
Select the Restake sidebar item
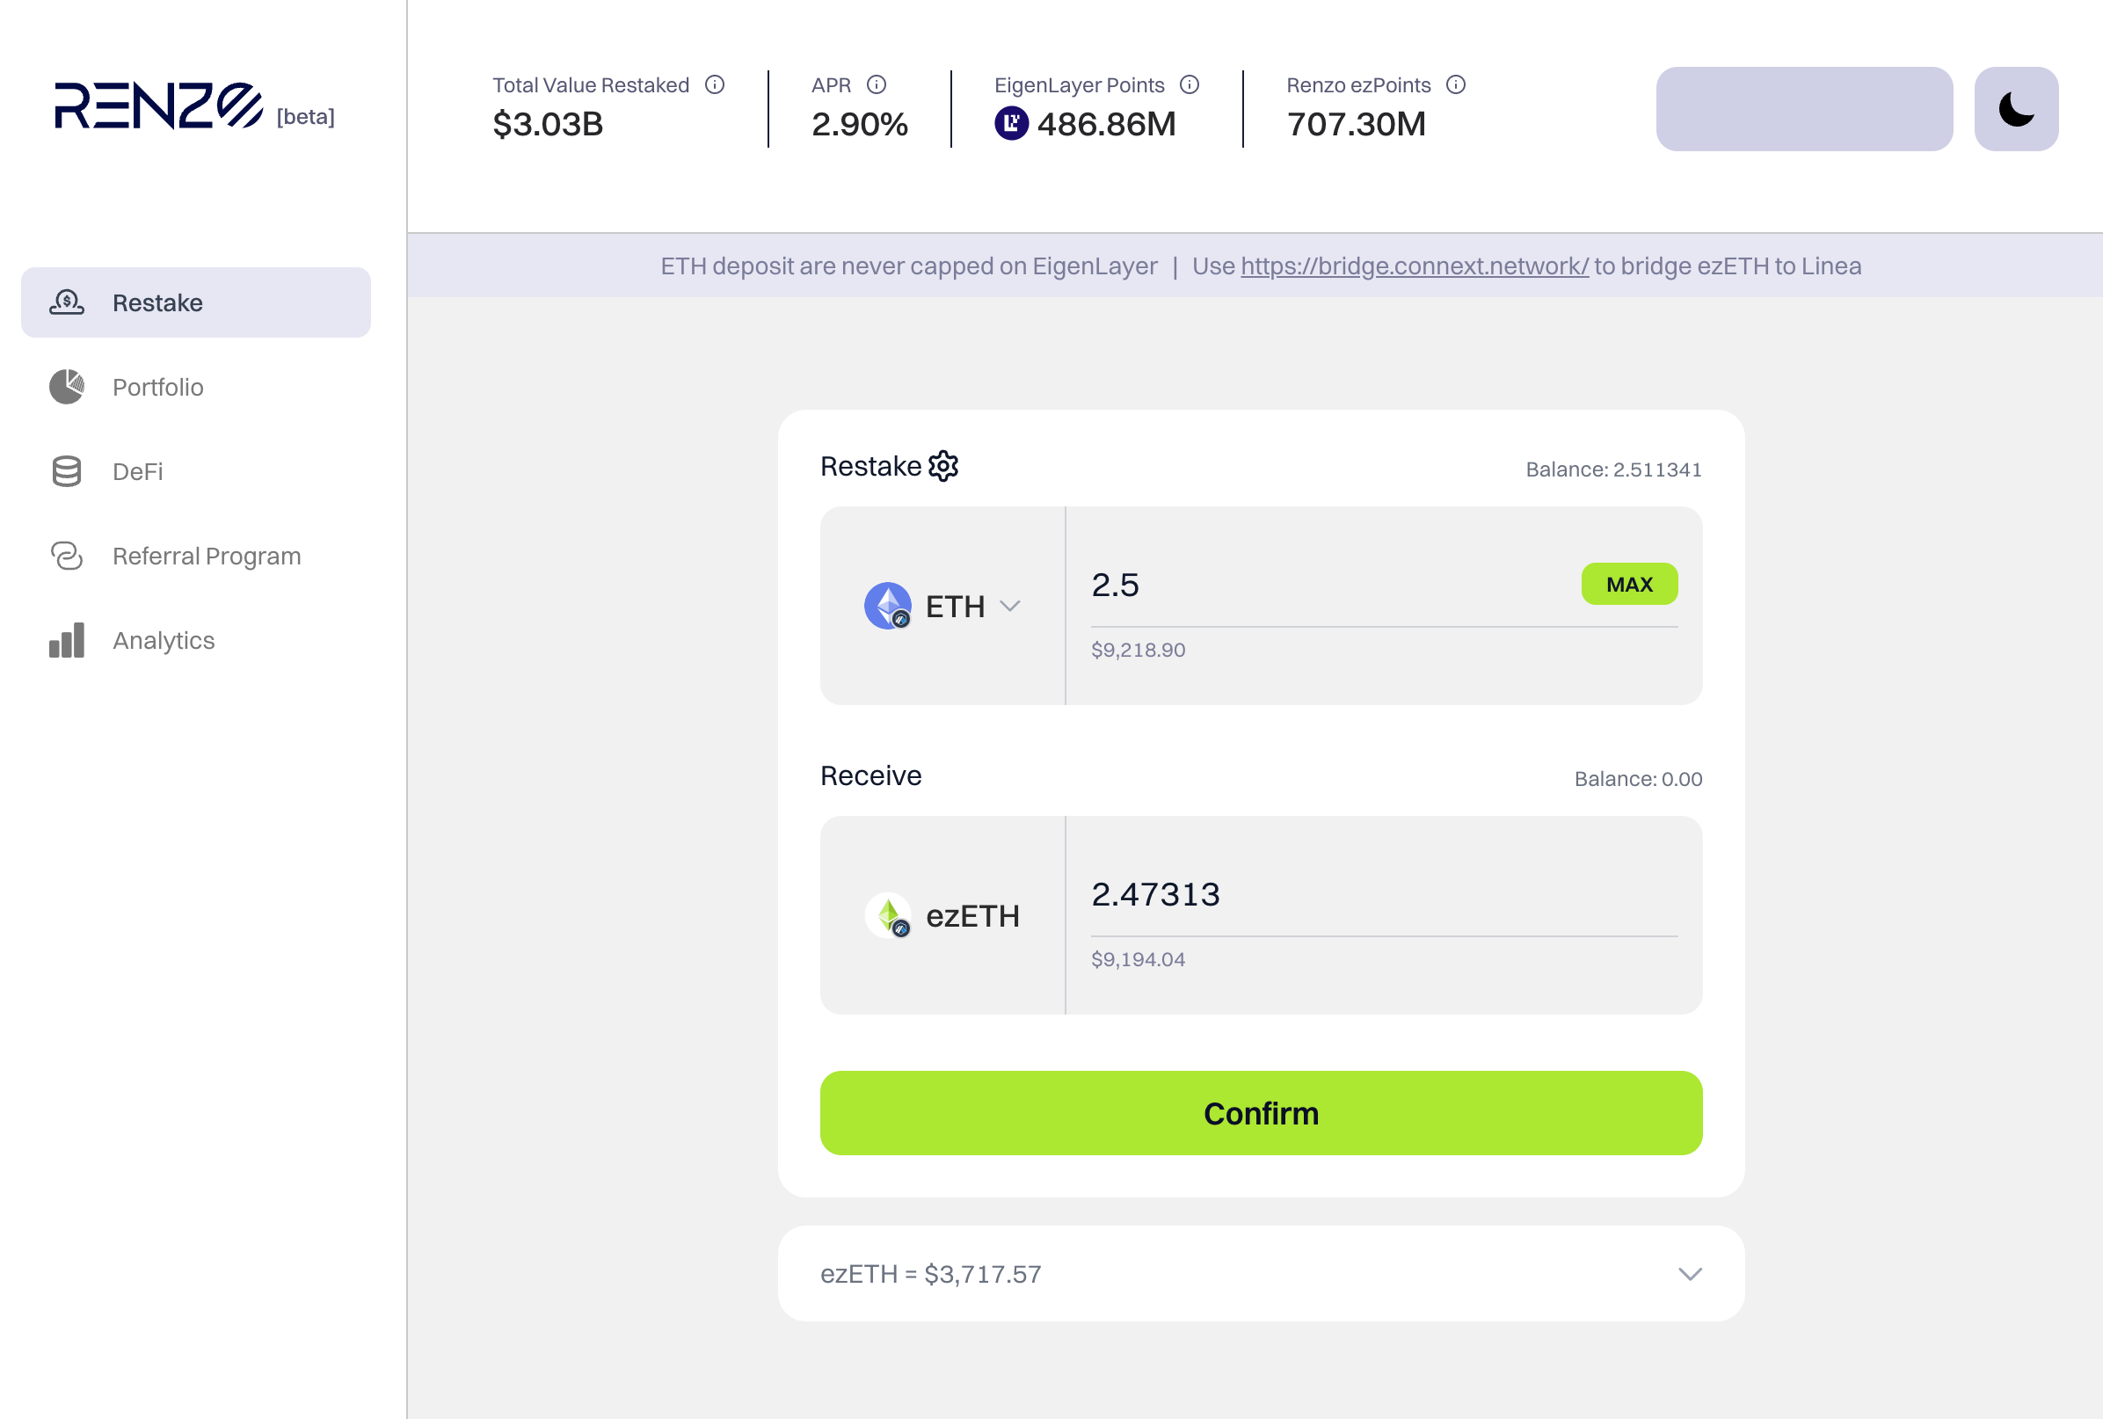tap(195, 302)
